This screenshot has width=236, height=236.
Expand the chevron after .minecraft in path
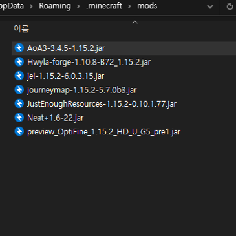coord(129,6)
